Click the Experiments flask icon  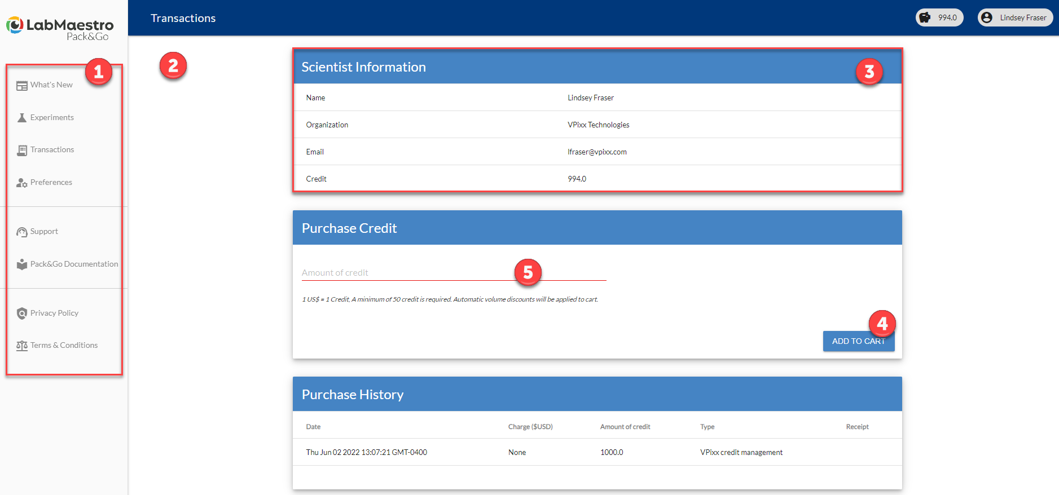pos(21,118)
